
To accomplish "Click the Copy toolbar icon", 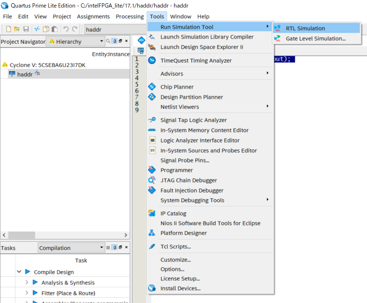I will 46,29.
